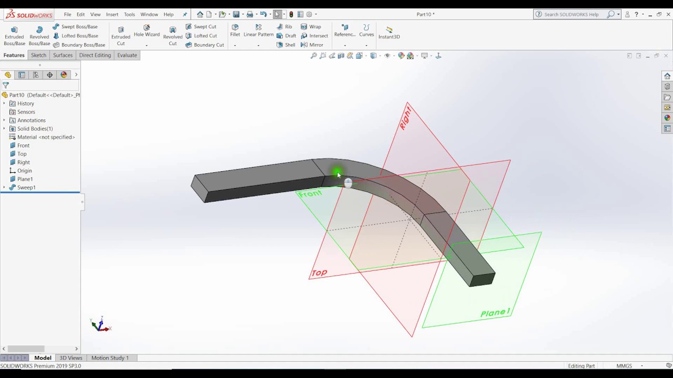
Task: Switch to the Evaluate tab
Action: tap(127, 55)
